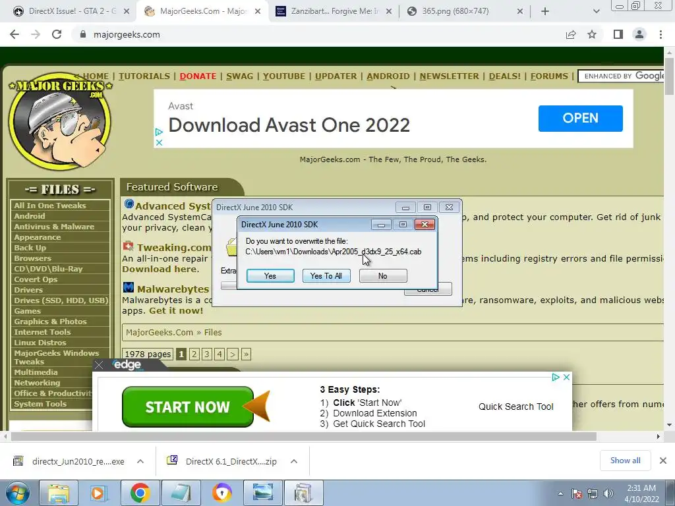Open the Graphics & Photos category
Screen dimensions: 675x506
tap(50, 322)
